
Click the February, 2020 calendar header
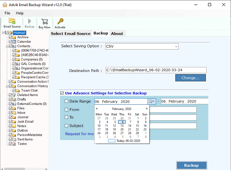click(x=122, y=109)
